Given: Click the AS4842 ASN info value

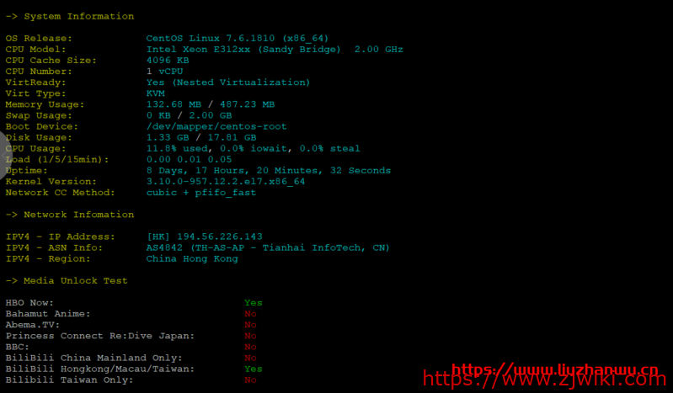Looking at the screenshot, I should tap(268, 247).
